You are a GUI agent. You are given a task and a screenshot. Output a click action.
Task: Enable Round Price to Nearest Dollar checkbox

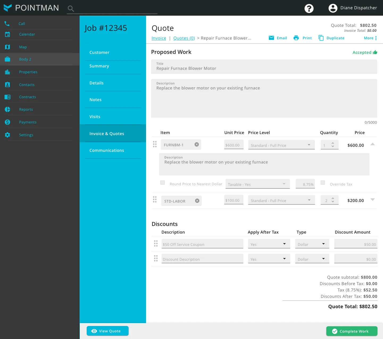point(163,183)
